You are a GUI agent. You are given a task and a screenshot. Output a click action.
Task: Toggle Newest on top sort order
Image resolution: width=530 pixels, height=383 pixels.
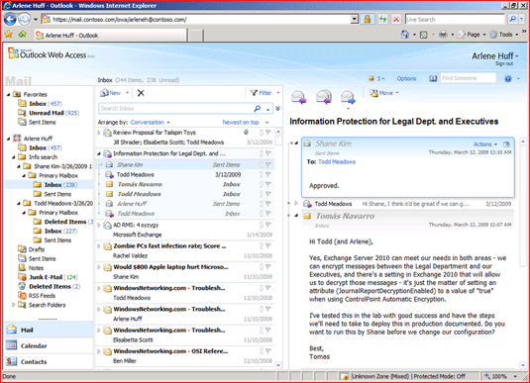pos(241,123)
